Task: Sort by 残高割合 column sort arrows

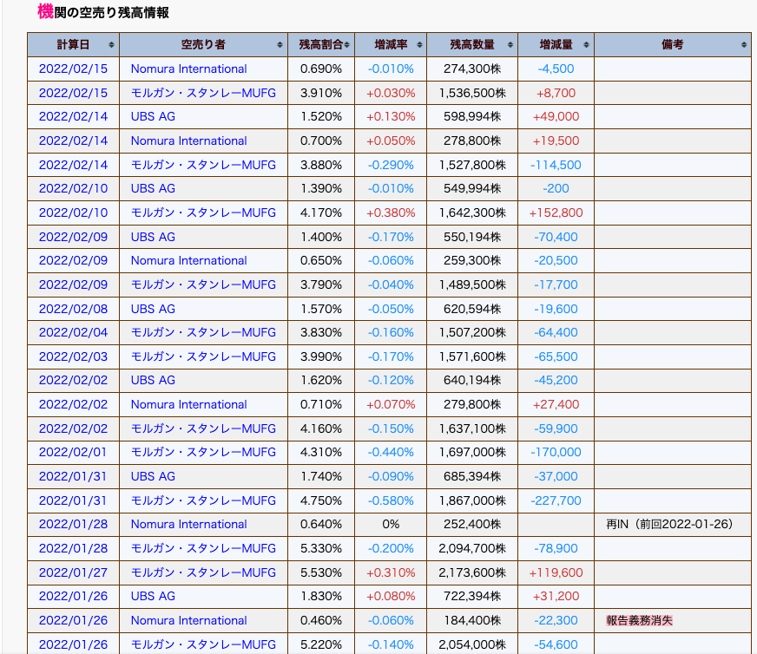Action: tap(346, 45)
